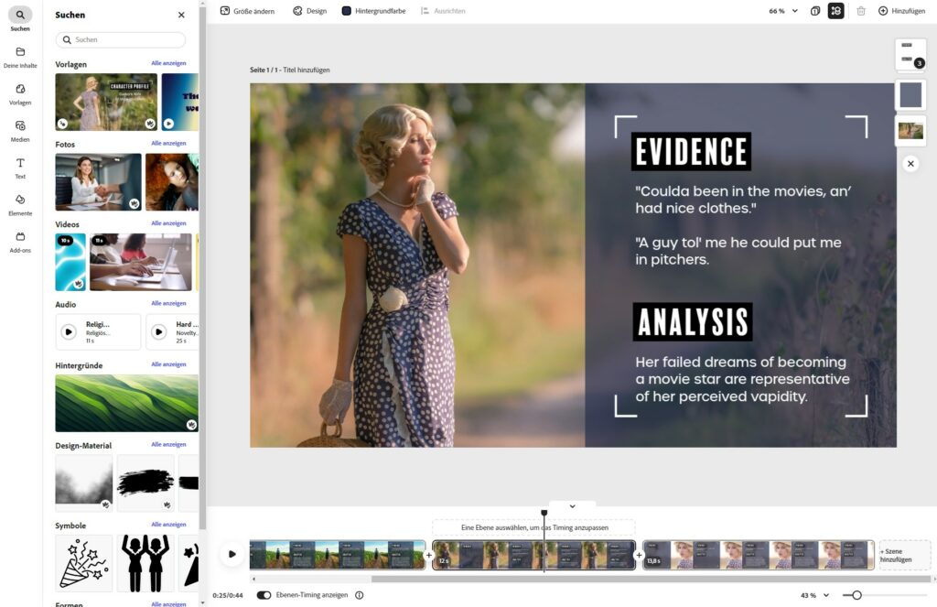This screenshot has width=937, height=607.
Task: Select the laptop typing 11 s video
Action: (141, 262)
